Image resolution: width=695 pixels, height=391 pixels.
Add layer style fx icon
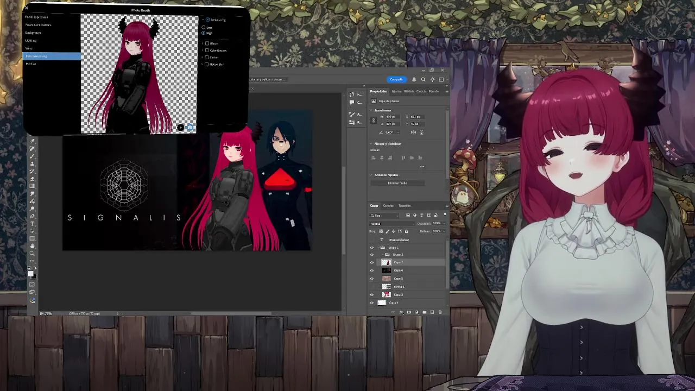click(401, 312)
